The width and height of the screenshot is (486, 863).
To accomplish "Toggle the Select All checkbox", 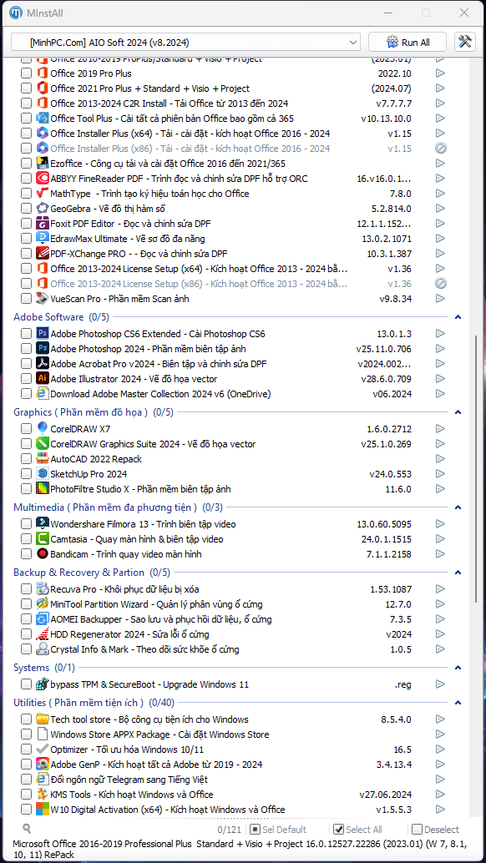I will (339, 829).
